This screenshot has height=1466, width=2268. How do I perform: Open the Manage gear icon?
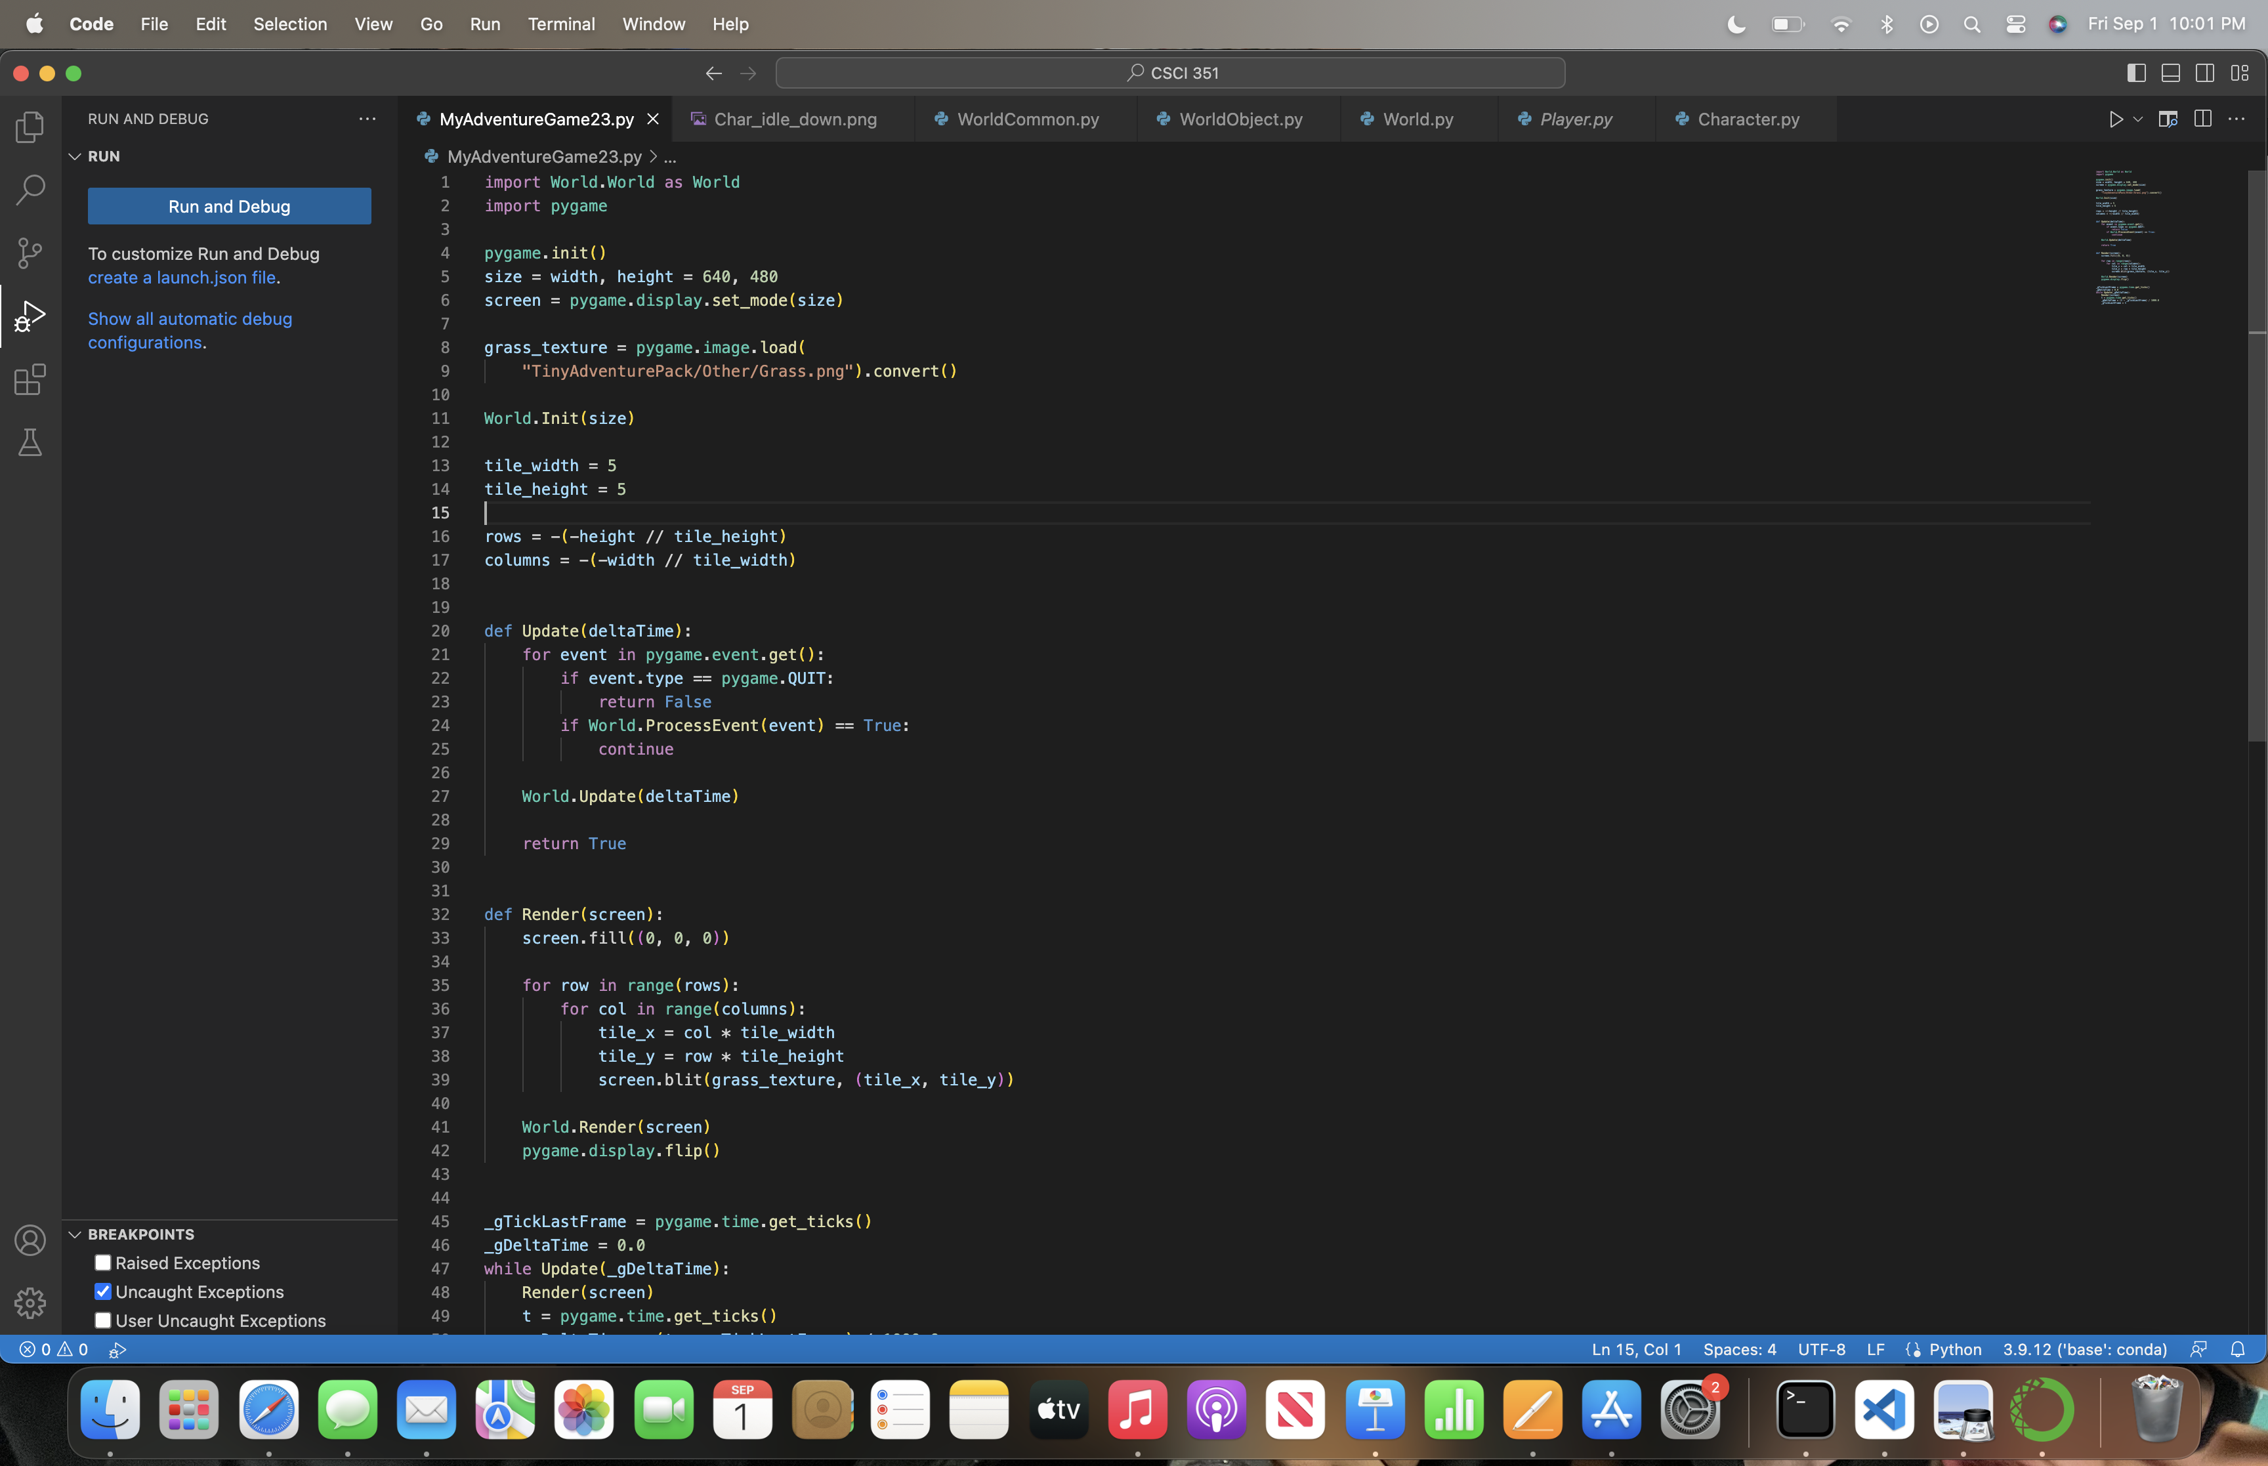coord(30,1302)
